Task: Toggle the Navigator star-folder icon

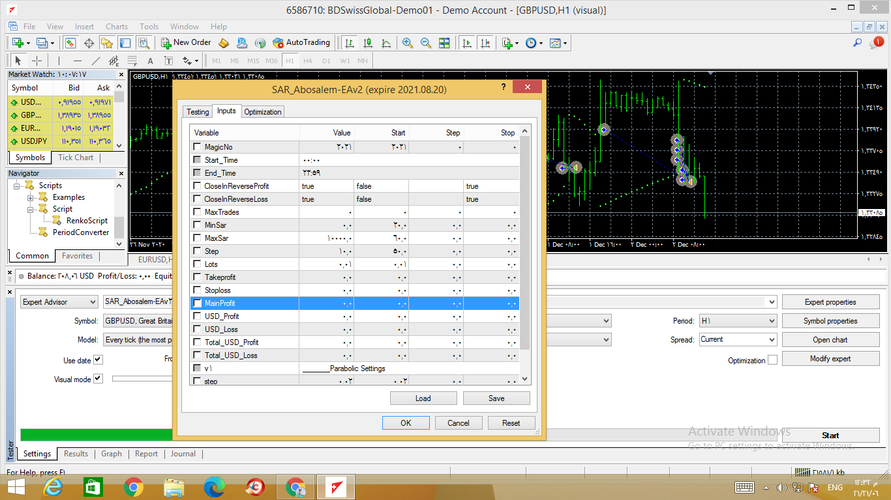Action: (x=107, y=43)
